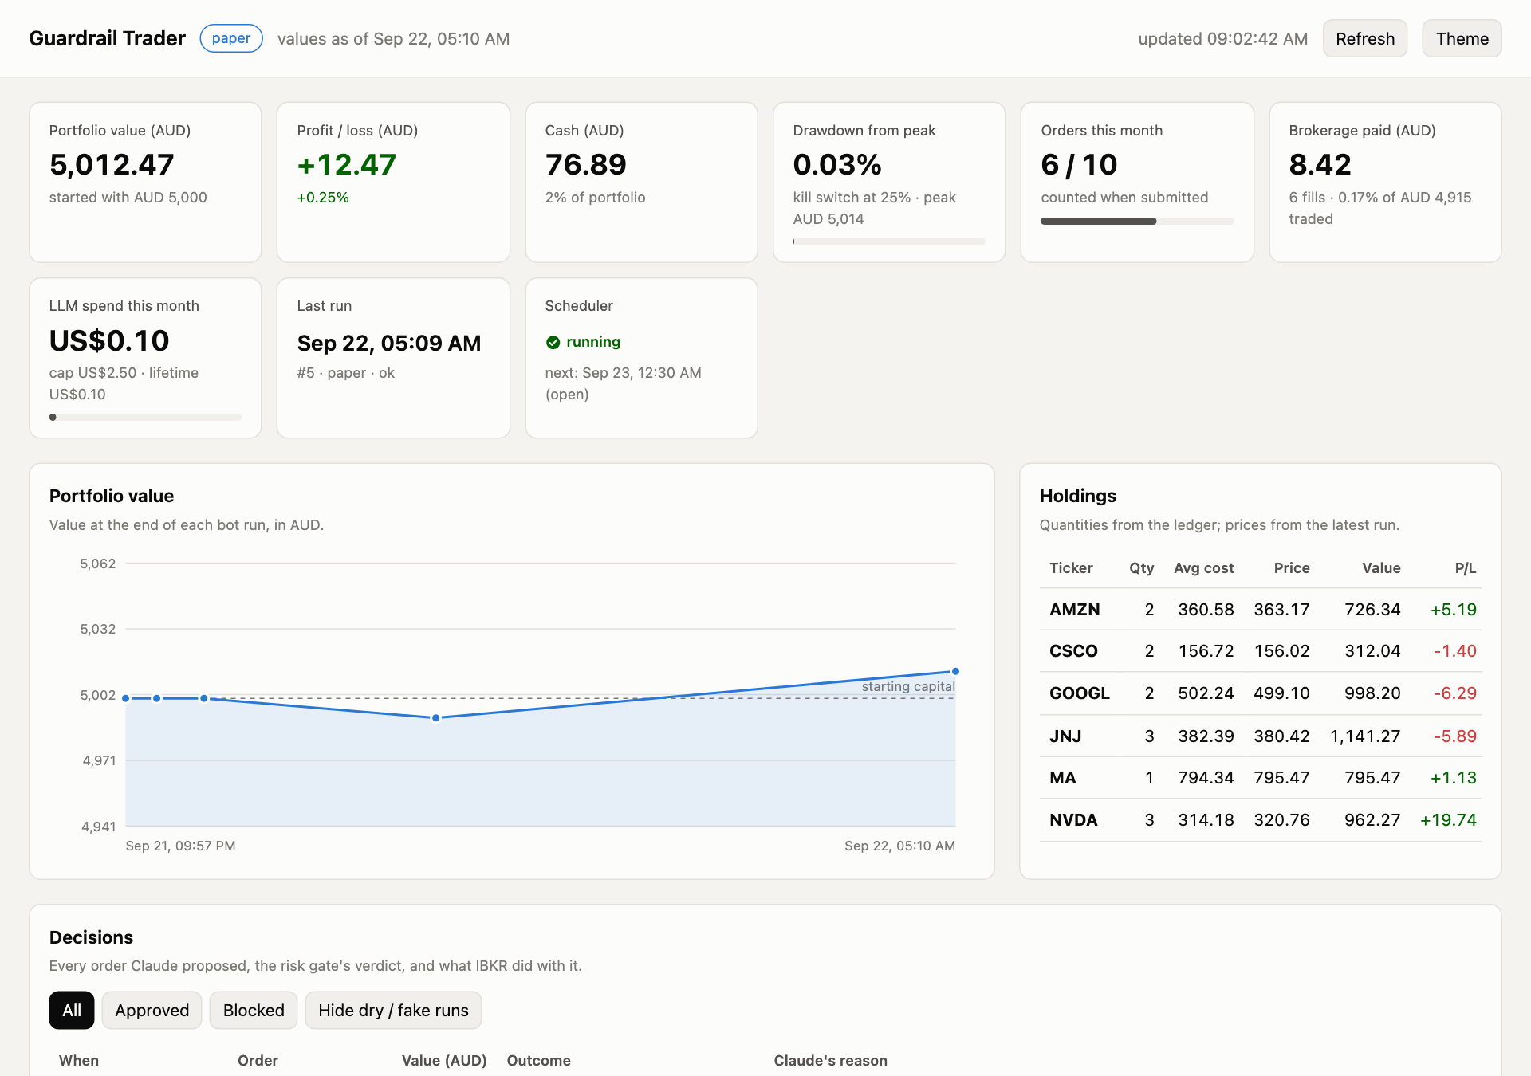Click the Avg cost column header

point(1203,568)
